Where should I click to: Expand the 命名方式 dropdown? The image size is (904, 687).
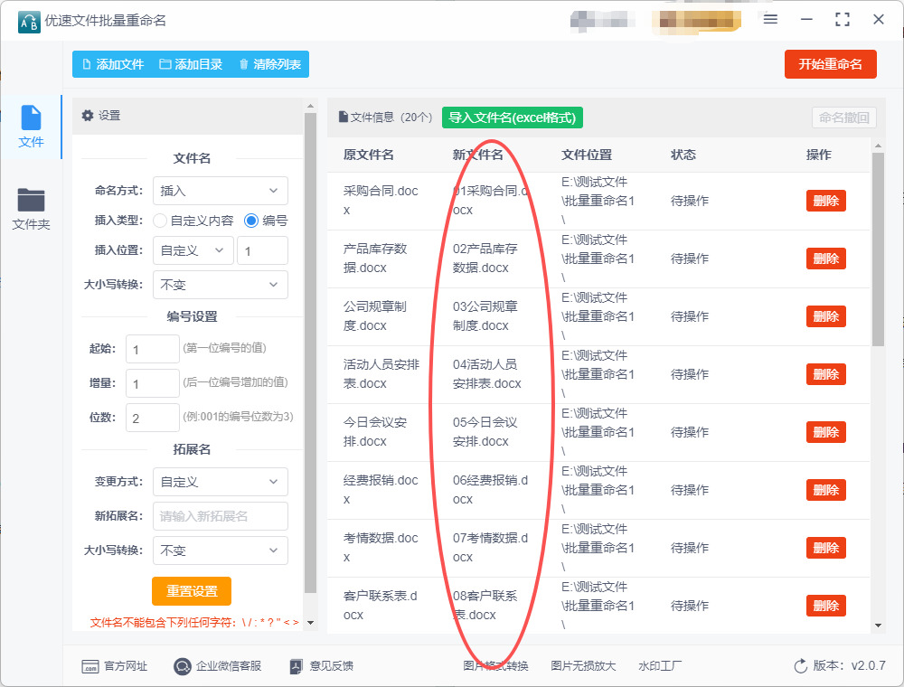coord(221,191)
